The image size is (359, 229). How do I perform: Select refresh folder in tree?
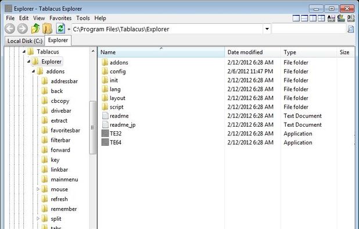59,199
